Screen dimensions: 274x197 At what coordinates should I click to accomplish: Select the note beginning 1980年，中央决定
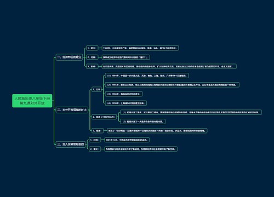(x=140, y=48)
